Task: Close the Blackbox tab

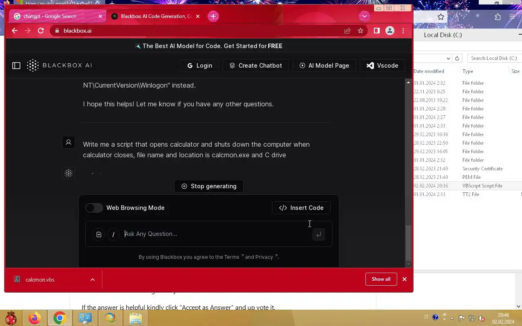Action: [x=198, y=16]
